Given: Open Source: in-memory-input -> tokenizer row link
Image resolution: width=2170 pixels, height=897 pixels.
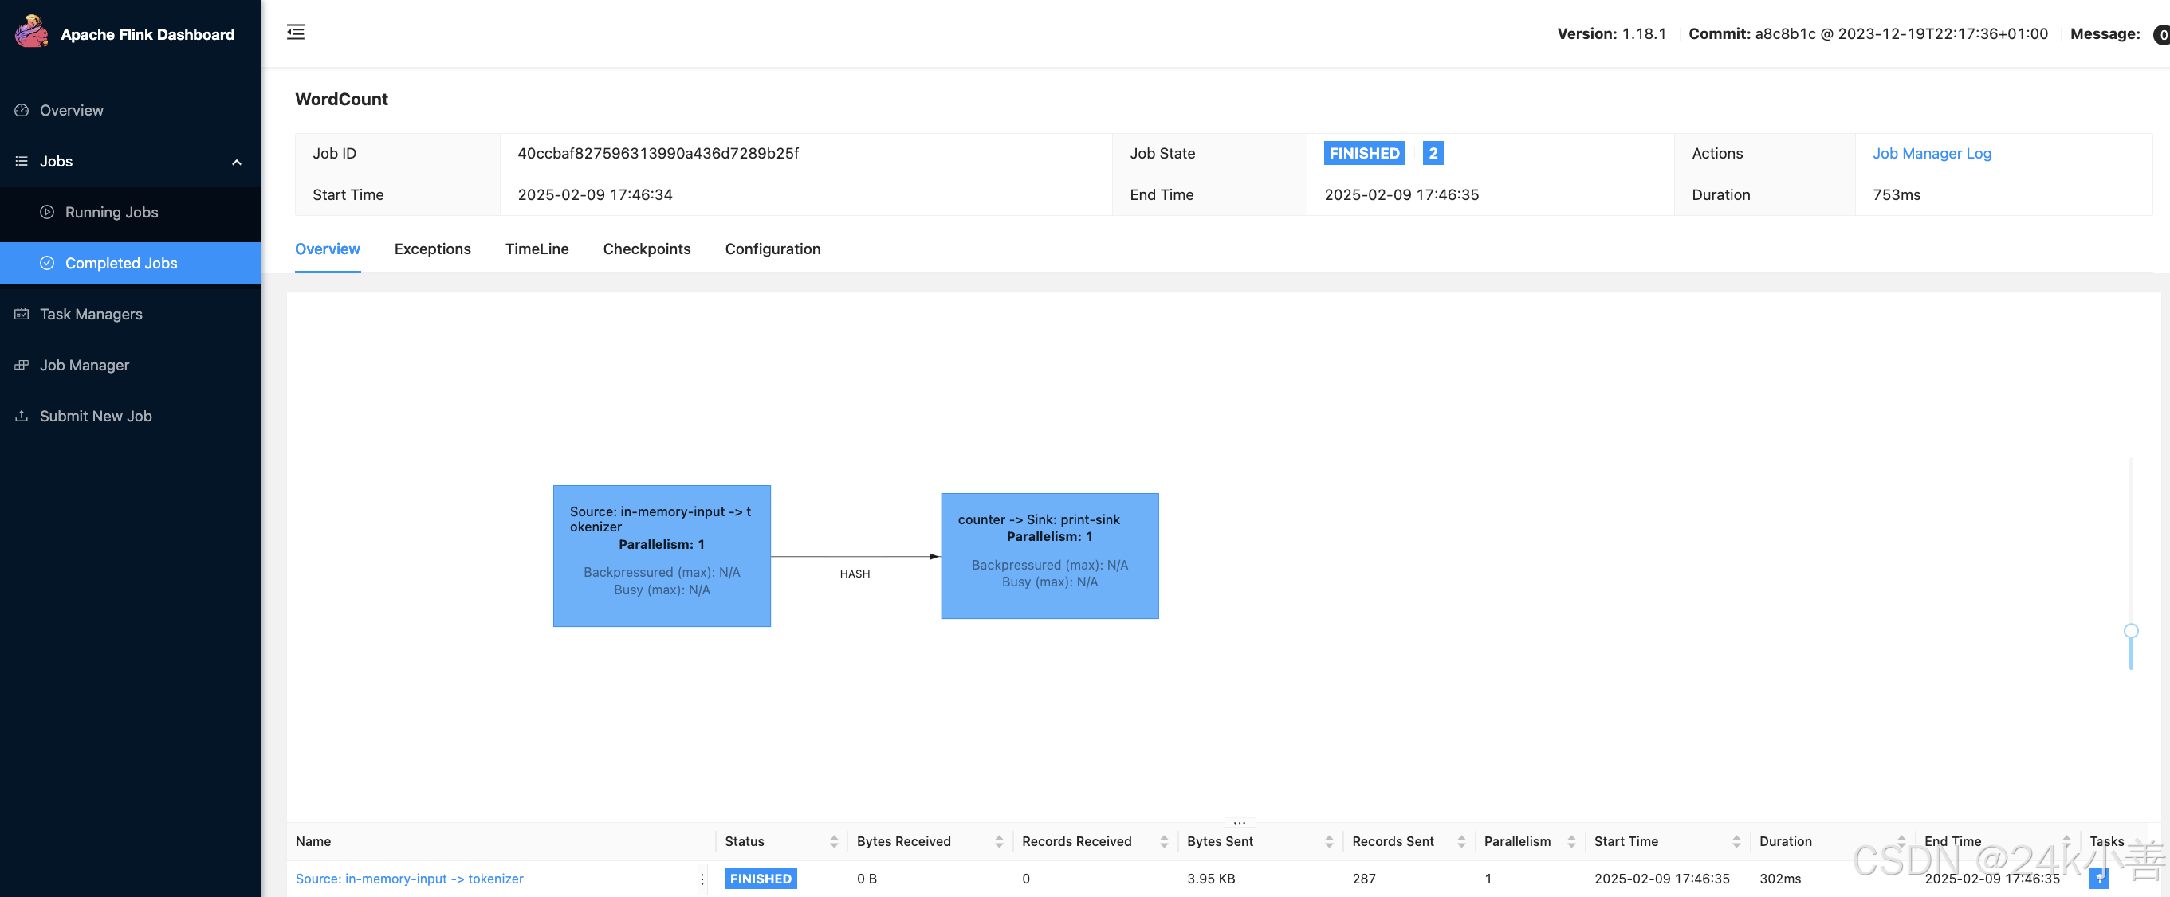Looking at the screenshot, I should pyautogui.click(x=410, y=879).
